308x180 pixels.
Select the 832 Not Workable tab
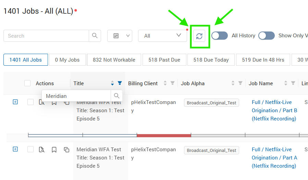point(114,60)
